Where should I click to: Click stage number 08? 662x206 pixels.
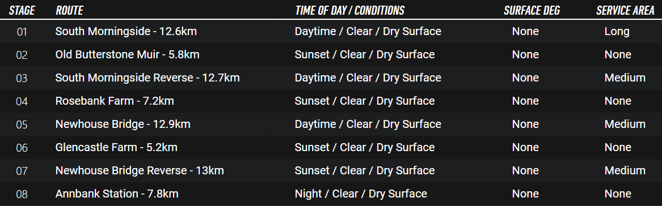(22, 194)
